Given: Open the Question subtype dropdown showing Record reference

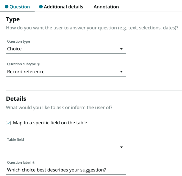Looking at the screenshot, I should pyautogui.click(x=66, y=72).
